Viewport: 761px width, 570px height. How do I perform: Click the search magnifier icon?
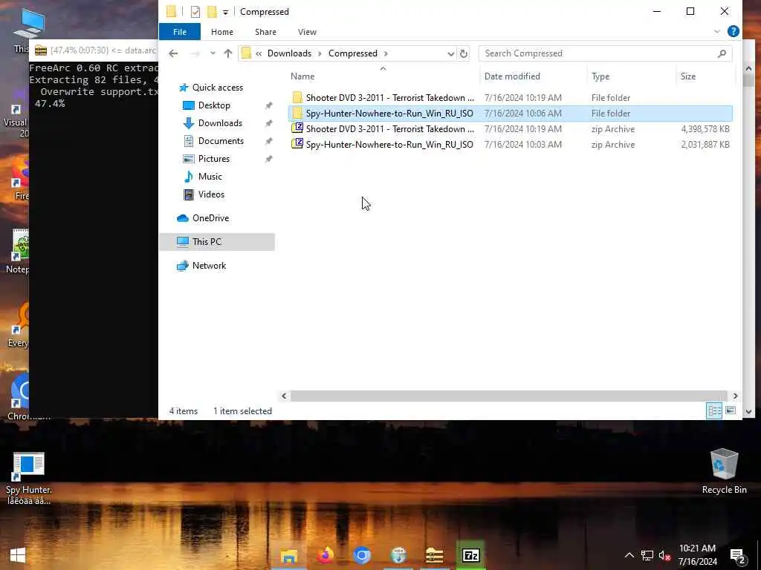tap(722, 53)
